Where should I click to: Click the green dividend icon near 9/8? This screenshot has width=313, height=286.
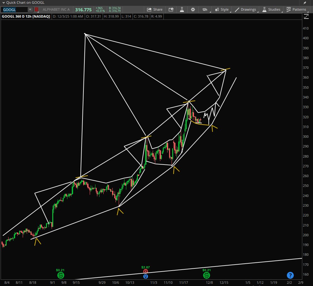point(60,275)
